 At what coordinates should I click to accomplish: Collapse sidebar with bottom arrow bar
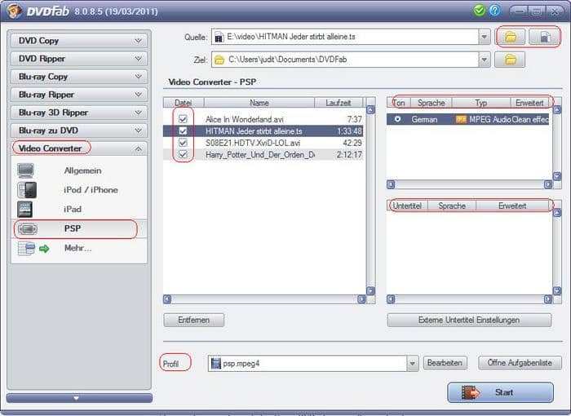pyautogui.click(x=79, y=398)
